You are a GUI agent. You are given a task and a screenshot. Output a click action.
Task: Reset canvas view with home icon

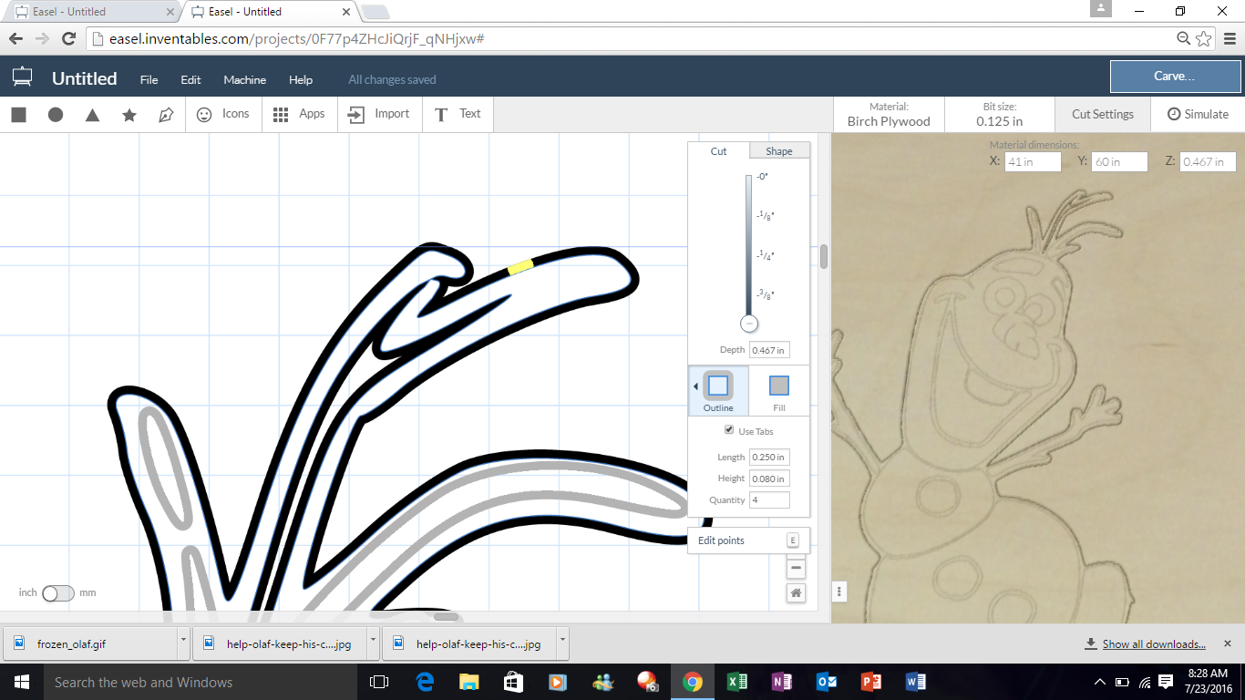tap(796, 593)
